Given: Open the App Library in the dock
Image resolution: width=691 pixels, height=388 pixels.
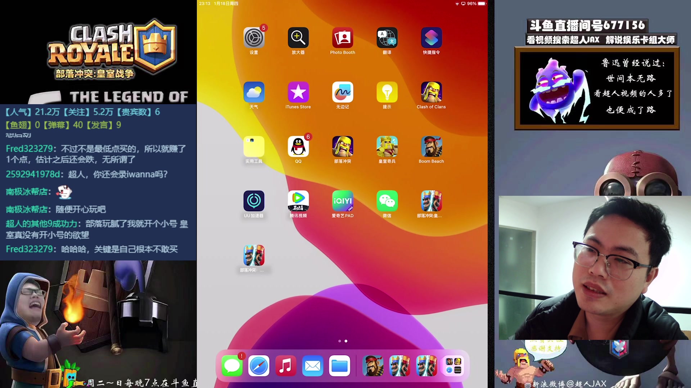Looking at the screenshot, I should (453, 366).
